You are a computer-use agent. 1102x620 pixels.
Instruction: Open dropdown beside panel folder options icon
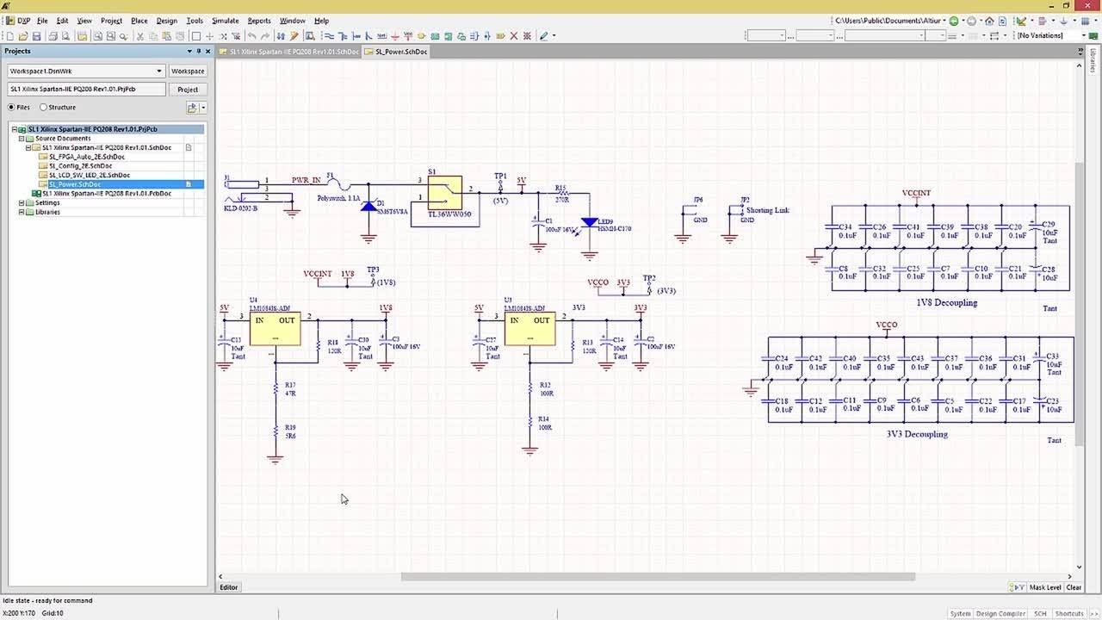pyautogui.click(x=203, y=108)
